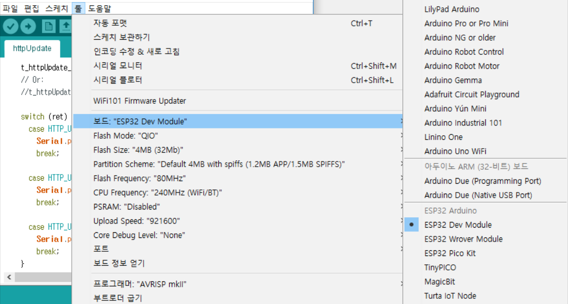Open the 스케치 menu

point(56,8)
